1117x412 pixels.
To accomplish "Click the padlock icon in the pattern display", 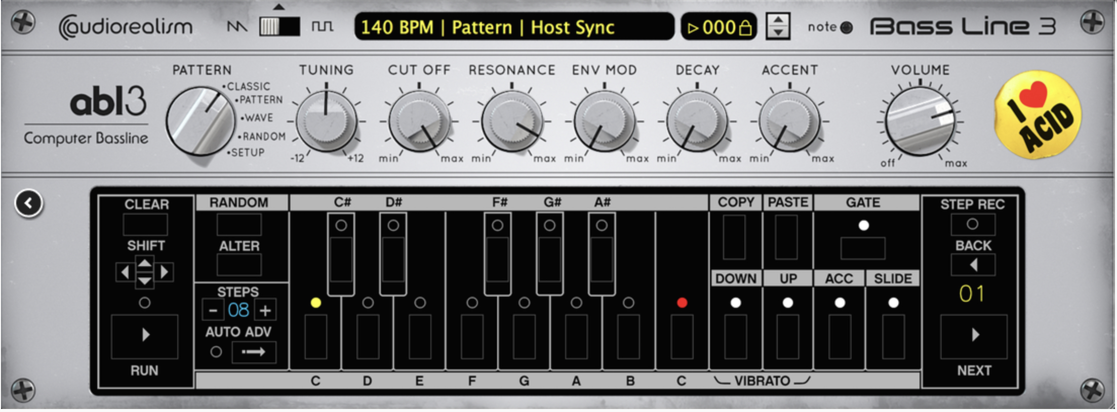I will point(745,28).
